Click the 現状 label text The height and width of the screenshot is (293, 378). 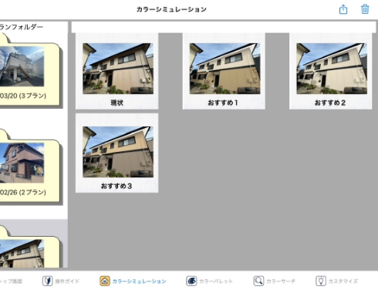[x=117, y=103]
